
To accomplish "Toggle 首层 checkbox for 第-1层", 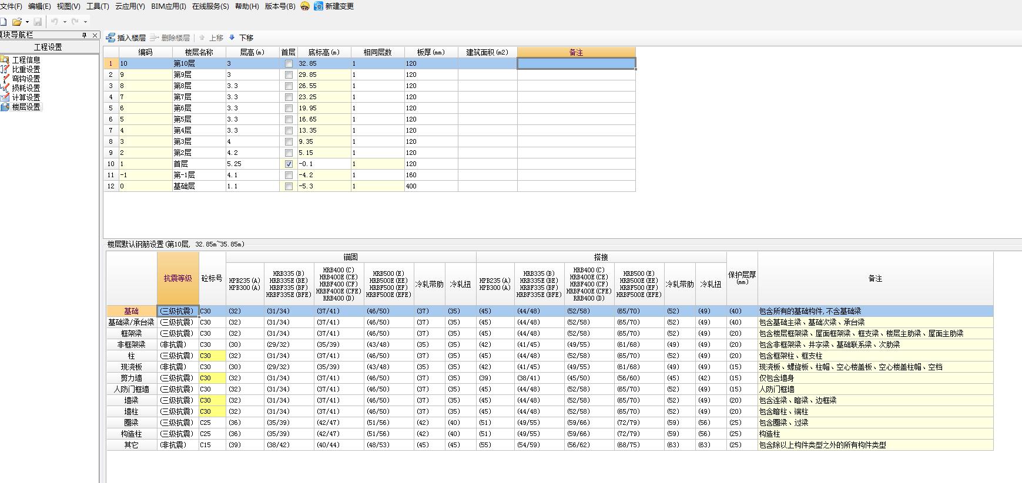I will 289,175.
